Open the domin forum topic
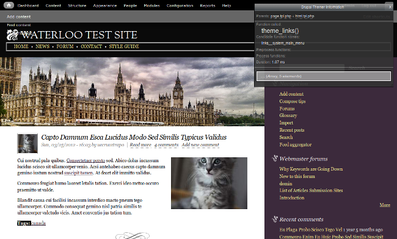Viewport: 397px width, 239px height. pos(286,184)
